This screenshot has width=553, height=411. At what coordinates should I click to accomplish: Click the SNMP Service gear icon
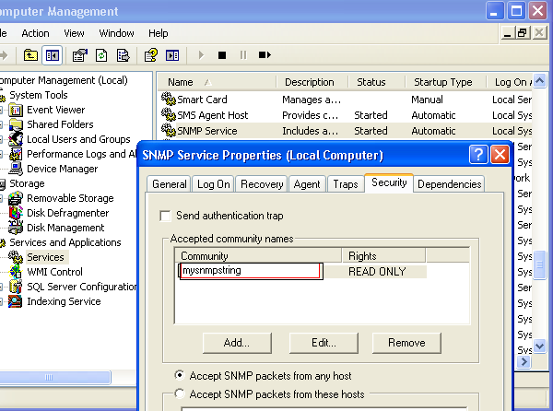[169, 130]
